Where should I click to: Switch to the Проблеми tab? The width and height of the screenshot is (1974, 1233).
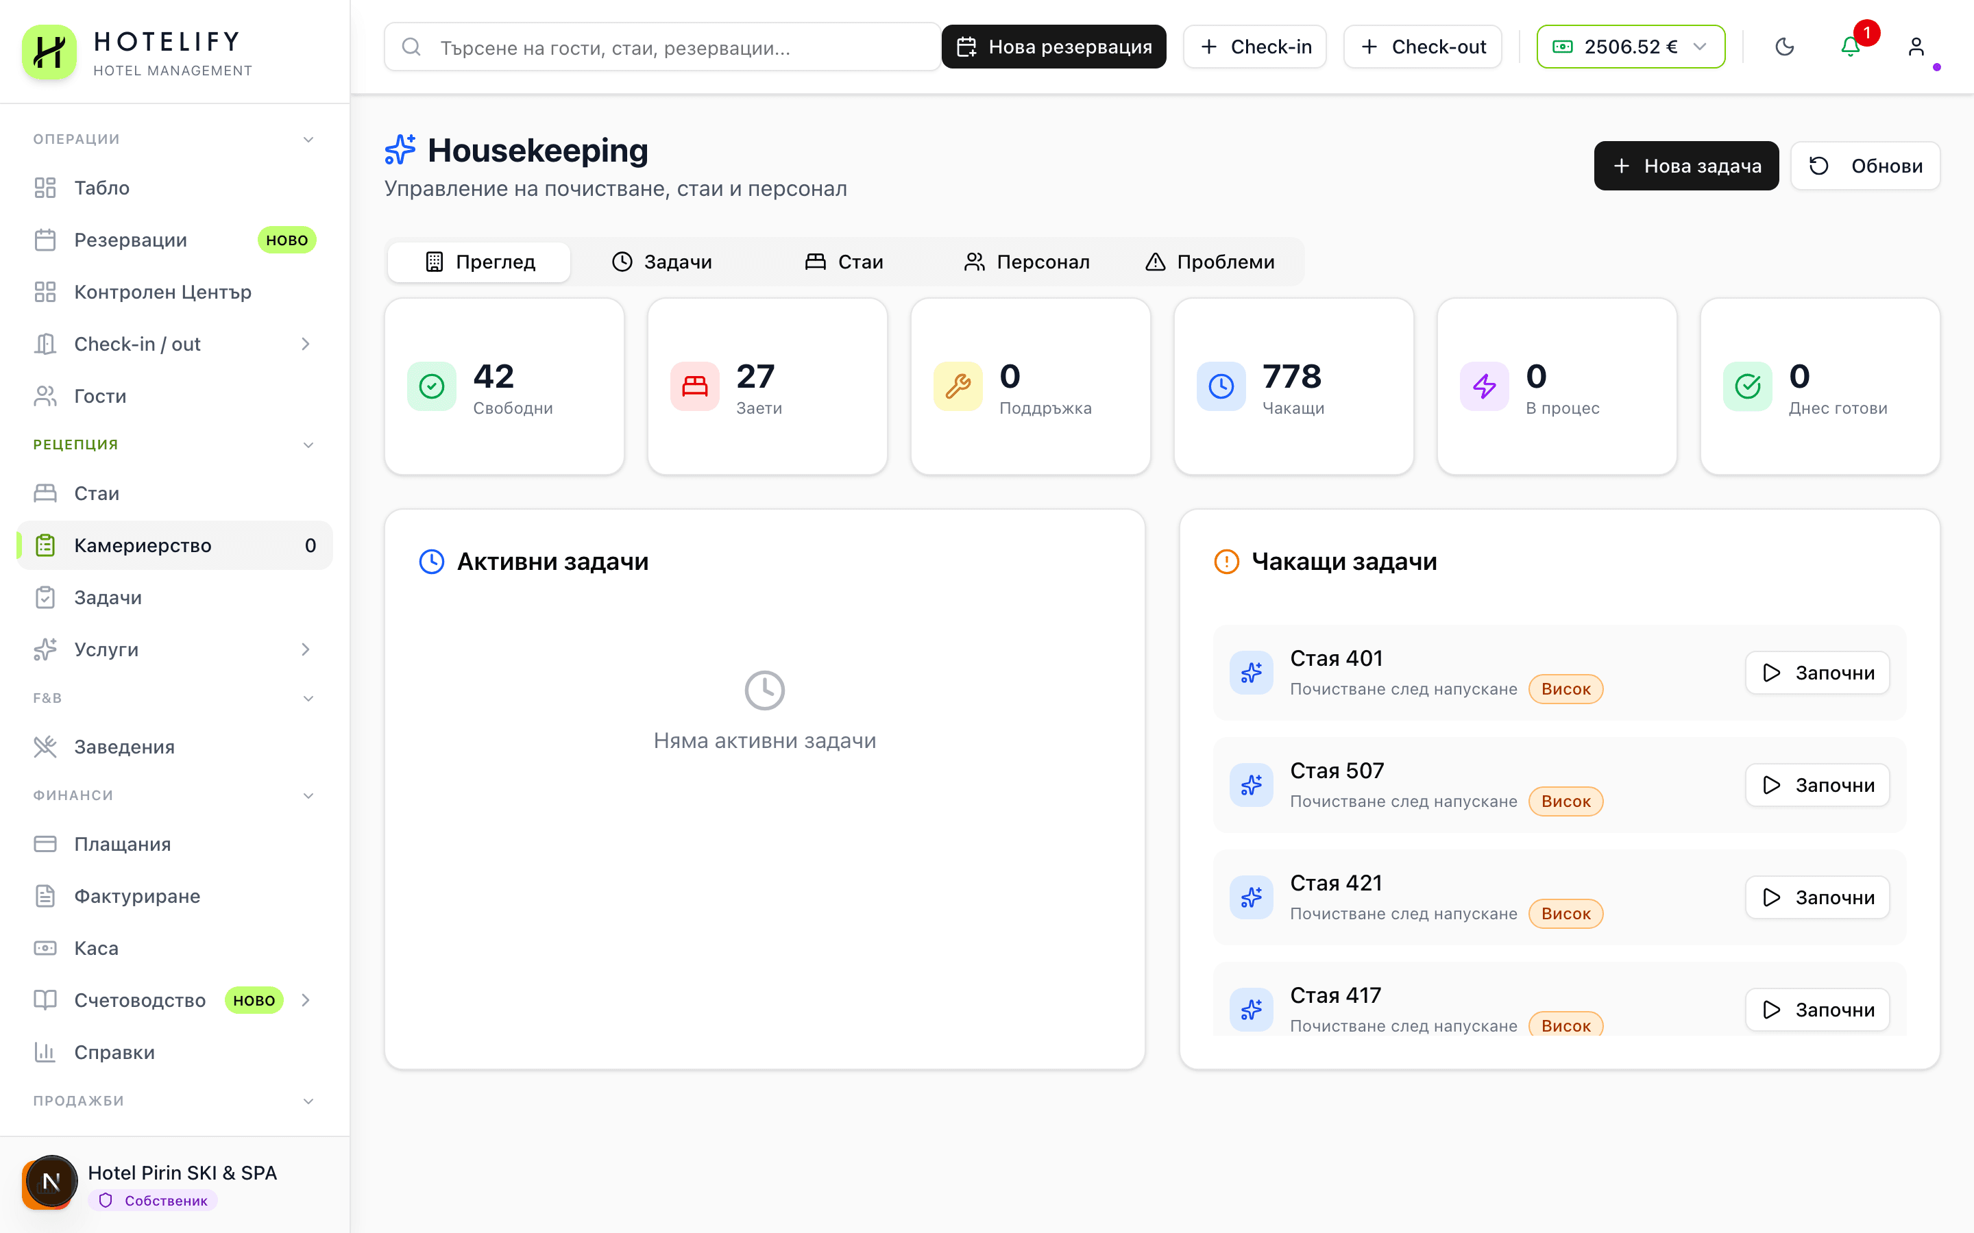[1210, 262]
